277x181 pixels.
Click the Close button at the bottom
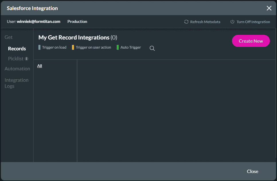tap(252, 171)
